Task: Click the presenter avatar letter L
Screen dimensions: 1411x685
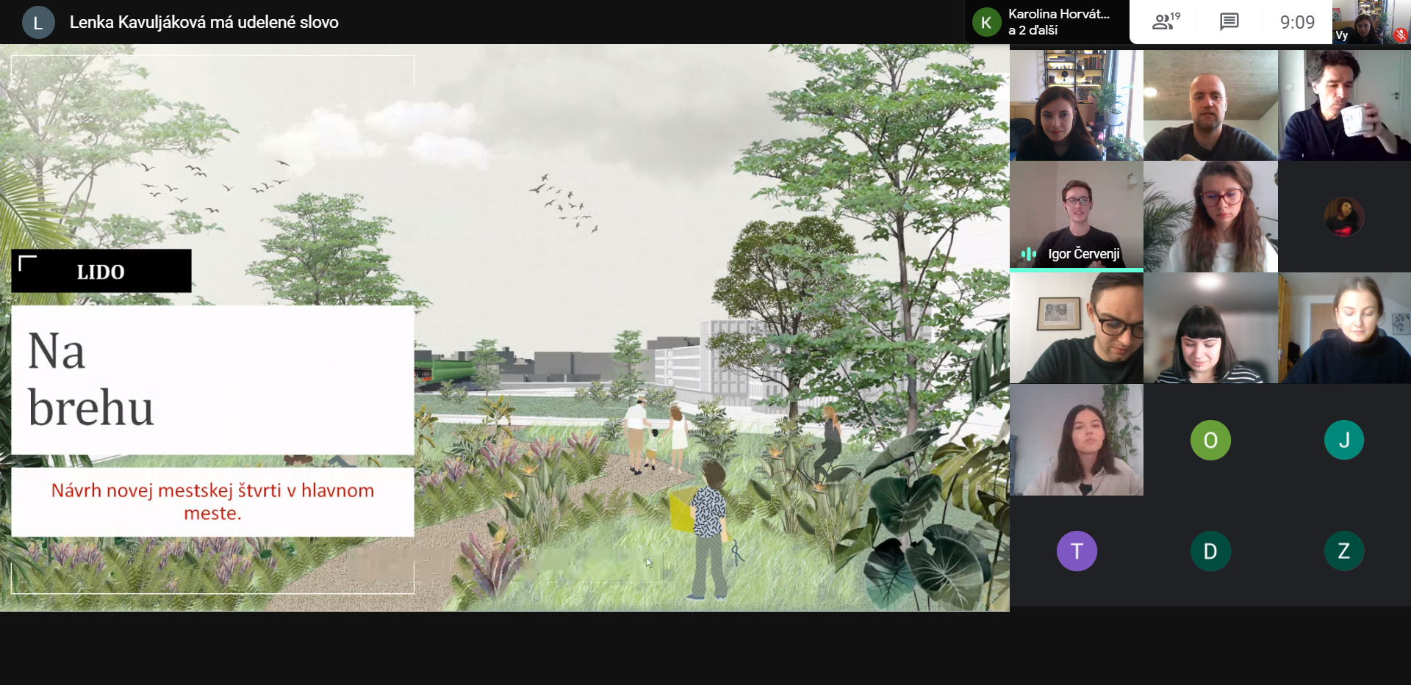Action: click(x=38, y=22)
